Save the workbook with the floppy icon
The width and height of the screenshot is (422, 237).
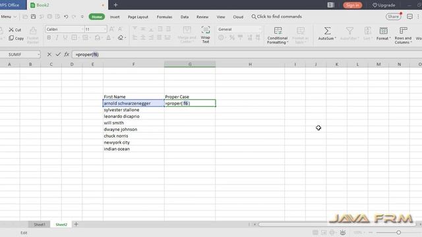pos(34,16)
